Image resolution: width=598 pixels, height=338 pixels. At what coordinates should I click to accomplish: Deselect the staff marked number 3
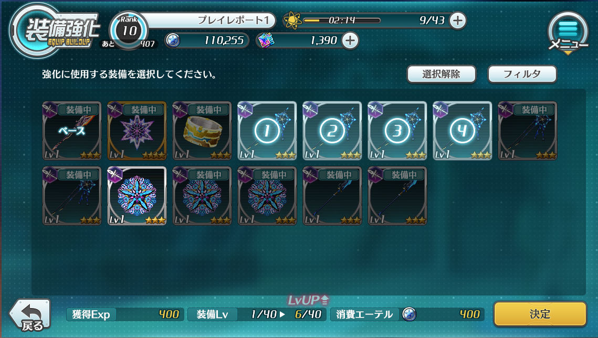tap(397, 131)
